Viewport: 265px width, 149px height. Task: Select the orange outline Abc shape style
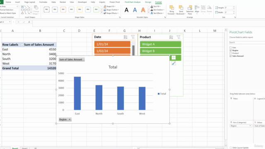pos(63,10)
